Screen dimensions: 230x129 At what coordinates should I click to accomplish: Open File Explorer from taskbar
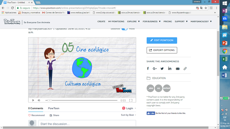coord(225,27)
